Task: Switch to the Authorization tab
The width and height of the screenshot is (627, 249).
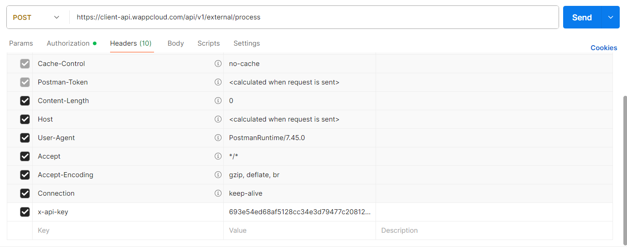Action: pos(72,43)
